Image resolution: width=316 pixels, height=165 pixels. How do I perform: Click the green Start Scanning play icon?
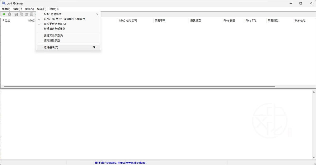(4, 14)
